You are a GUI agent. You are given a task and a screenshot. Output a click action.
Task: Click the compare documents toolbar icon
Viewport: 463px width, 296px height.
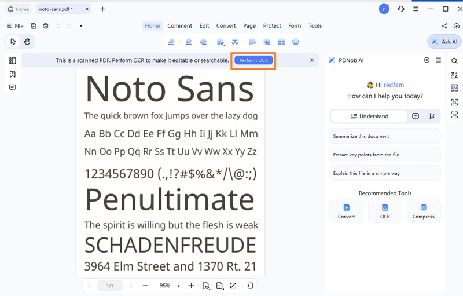click(281, 42)
